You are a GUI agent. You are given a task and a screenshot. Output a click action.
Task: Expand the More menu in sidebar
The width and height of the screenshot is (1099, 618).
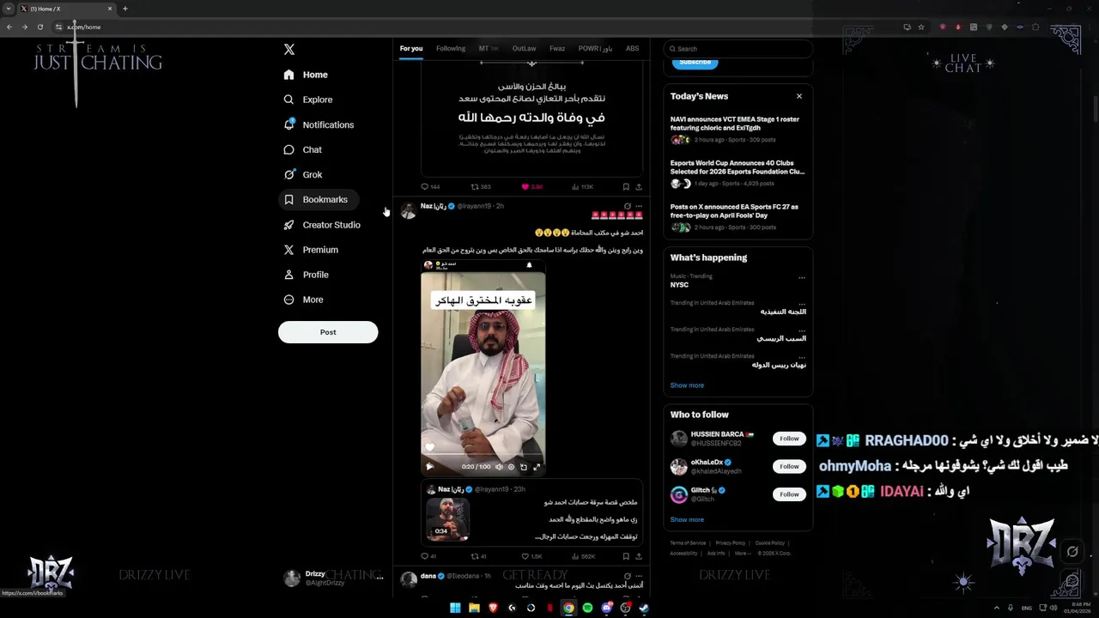(304, 300)
